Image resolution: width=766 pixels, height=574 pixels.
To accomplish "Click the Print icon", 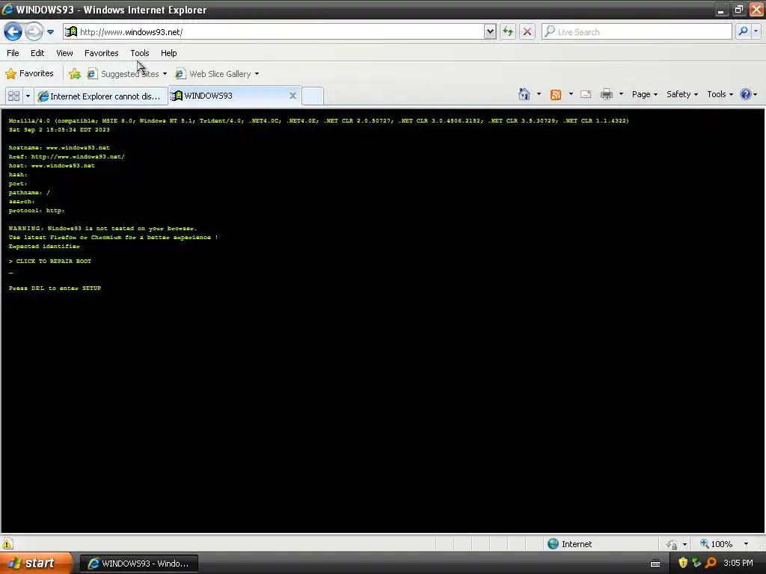I will pos(606,94).
